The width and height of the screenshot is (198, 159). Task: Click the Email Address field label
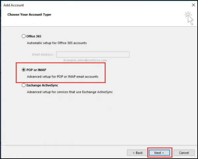coord(43,54)
